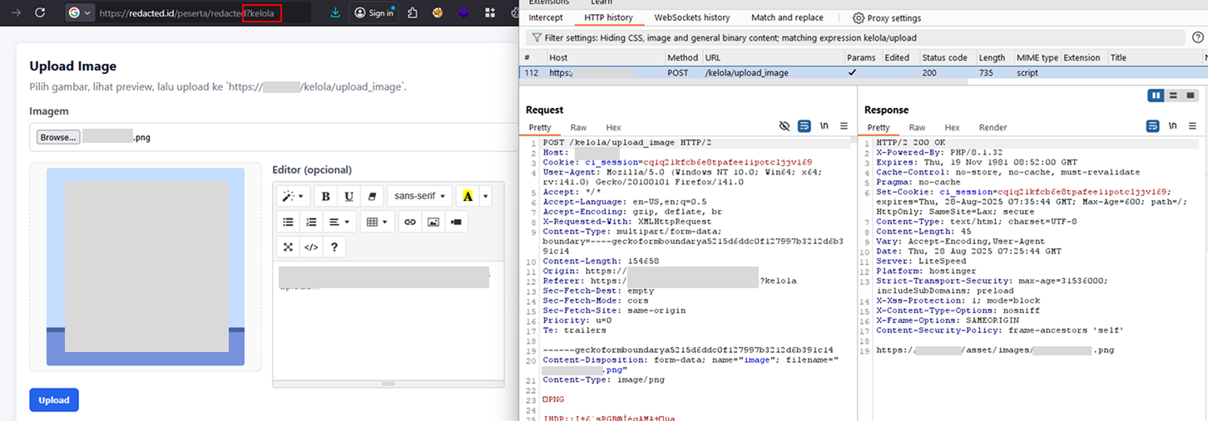
Task: Apply the yellow highlight color A button
Action: click(468, 197)
